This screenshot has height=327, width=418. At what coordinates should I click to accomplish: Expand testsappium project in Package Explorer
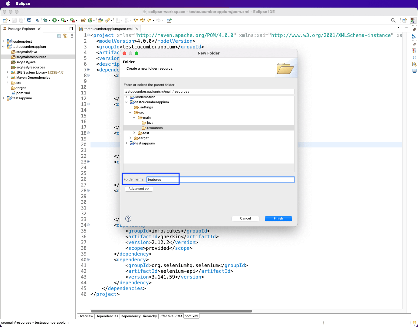(x=3, y=98)
